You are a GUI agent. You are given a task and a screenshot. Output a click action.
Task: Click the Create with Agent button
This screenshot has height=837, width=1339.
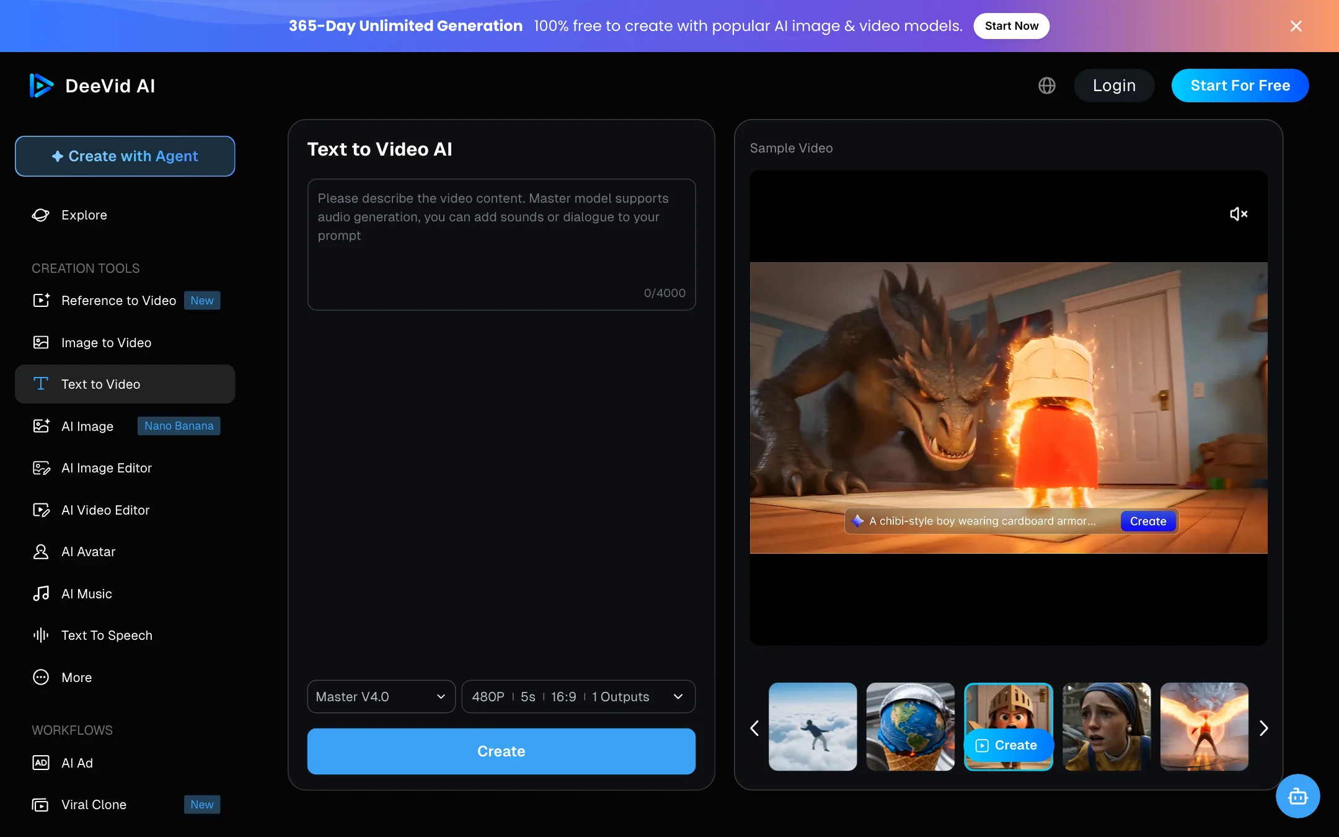click(125, 156)
